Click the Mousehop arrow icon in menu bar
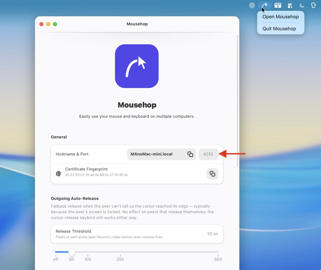321x270 pixels. coord(265,5)
